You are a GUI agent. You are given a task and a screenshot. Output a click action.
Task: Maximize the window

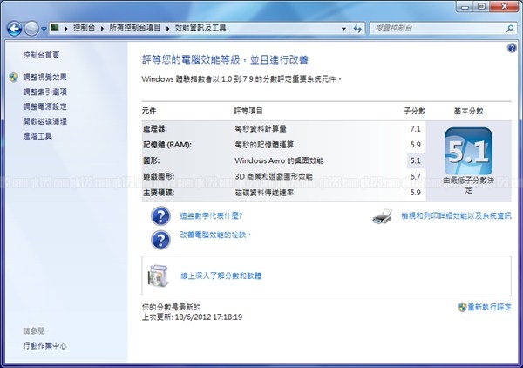pyautogui.click(x=482, y=7)
